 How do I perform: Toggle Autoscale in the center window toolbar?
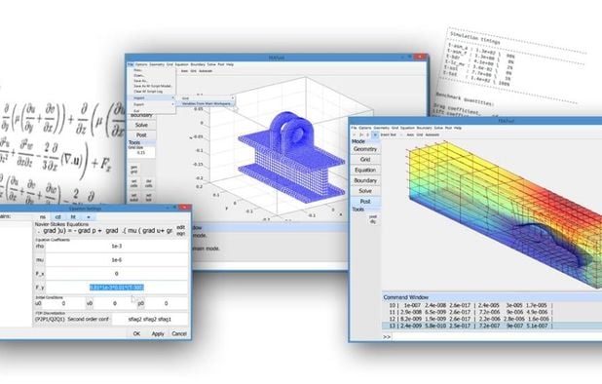(x=206, y=71)
